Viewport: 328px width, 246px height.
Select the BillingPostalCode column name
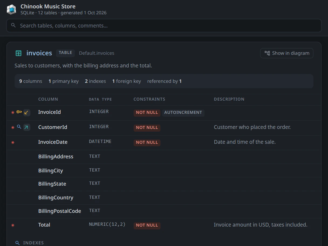(60, 211)
